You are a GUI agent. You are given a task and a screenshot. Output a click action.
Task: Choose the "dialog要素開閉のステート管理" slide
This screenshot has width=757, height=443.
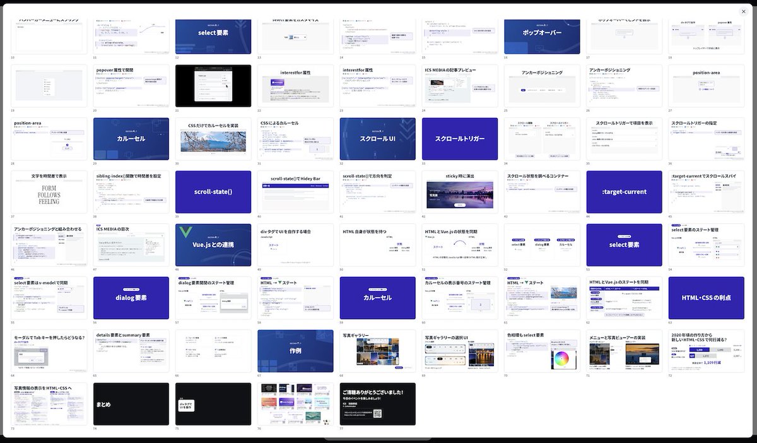[213, 298]
